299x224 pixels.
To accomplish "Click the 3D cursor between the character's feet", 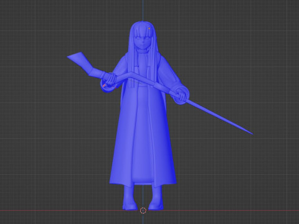I will click(143, 210).
